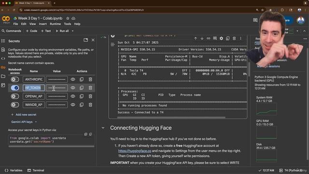This screenshot has height=174, width=309.
Task: Open the Tools menu
Action: click(68, 24)
